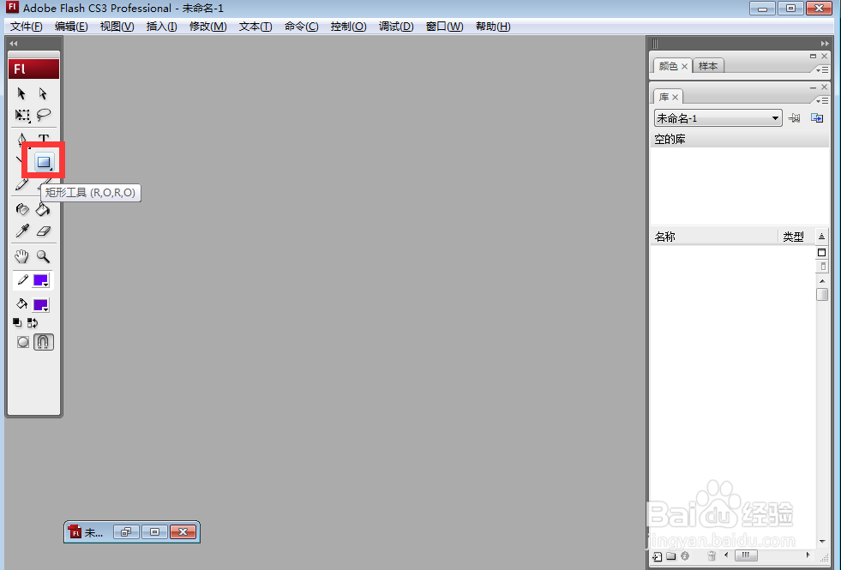Screen dimensions: 841x570
Task: Restore the minimized 未... document window
Action: (x=126, y=532)
